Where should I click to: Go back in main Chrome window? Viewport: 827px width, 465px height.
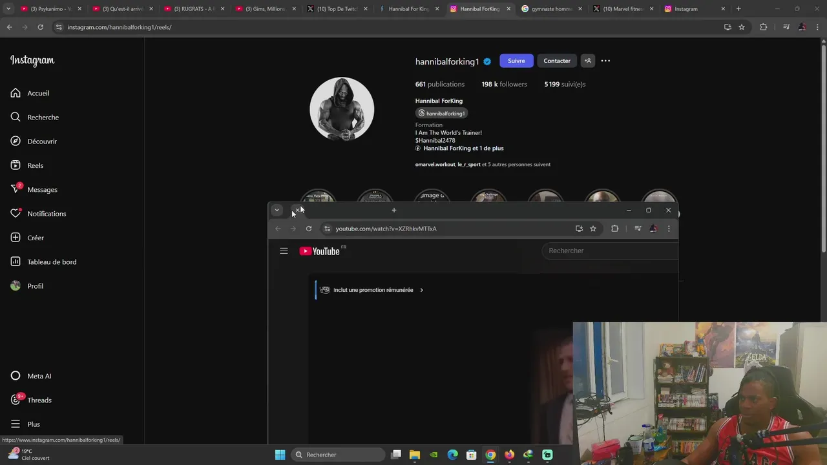[x=9, y=27]
